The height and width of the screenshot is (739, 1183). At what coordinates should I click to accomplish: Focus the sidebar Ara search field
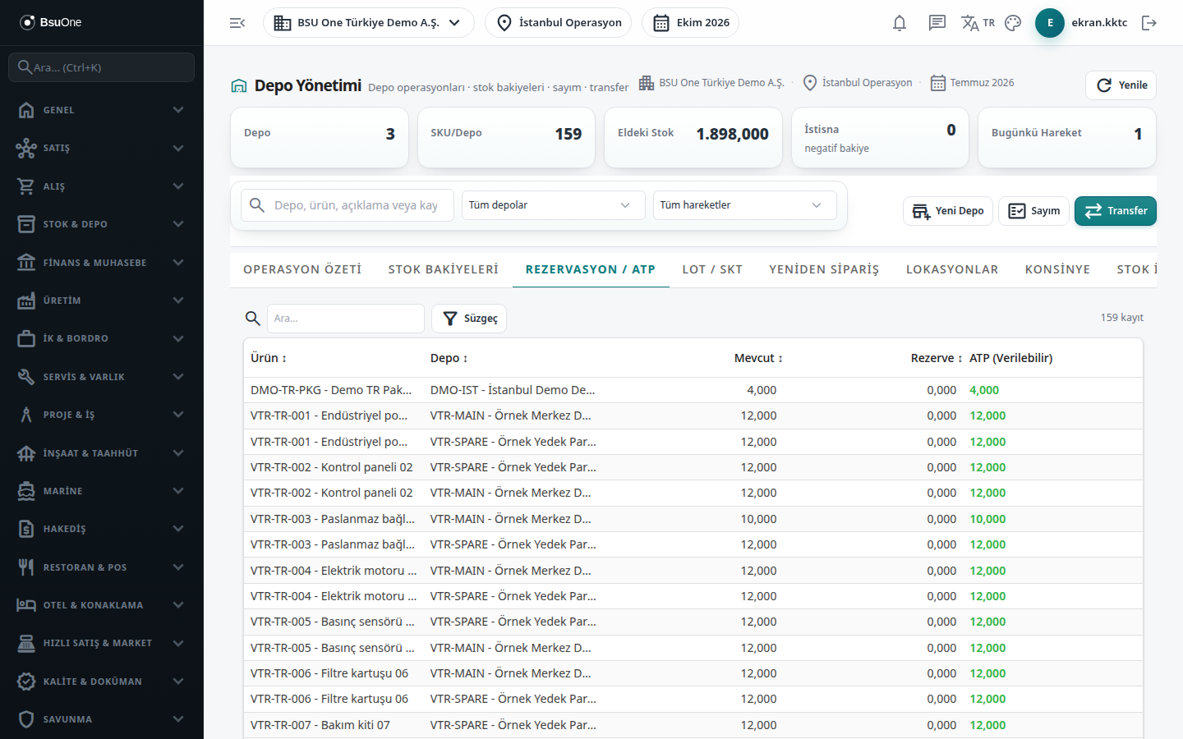click(102, 67)
